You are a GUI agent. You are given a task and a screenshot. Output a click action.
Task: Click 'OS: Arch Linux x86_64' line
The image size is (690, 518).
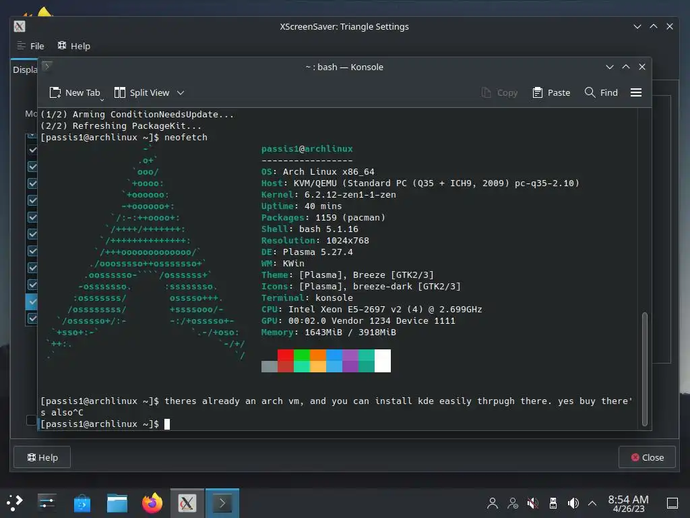[x=318, y=172]
